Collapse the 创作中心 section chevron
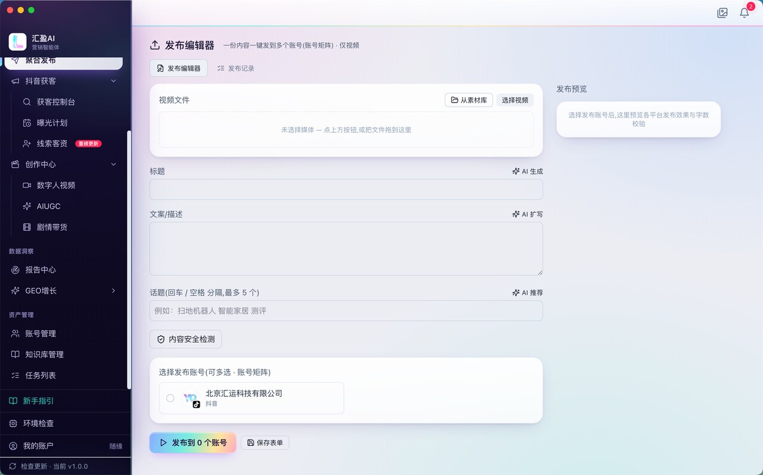 113,164
